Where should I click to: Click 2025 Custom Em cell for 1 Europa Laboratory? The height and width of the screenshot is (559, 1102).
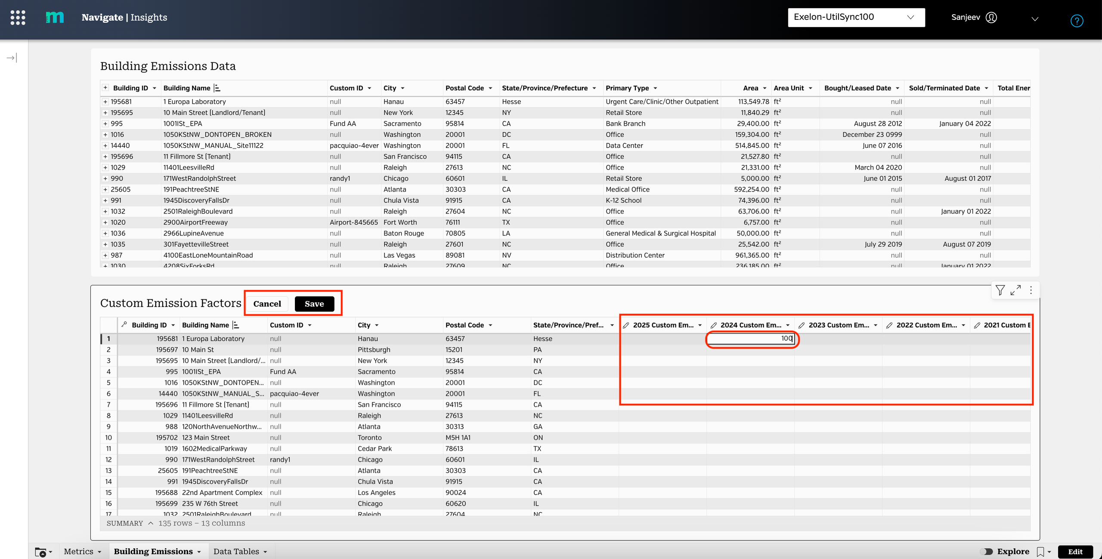coord(663,339)
